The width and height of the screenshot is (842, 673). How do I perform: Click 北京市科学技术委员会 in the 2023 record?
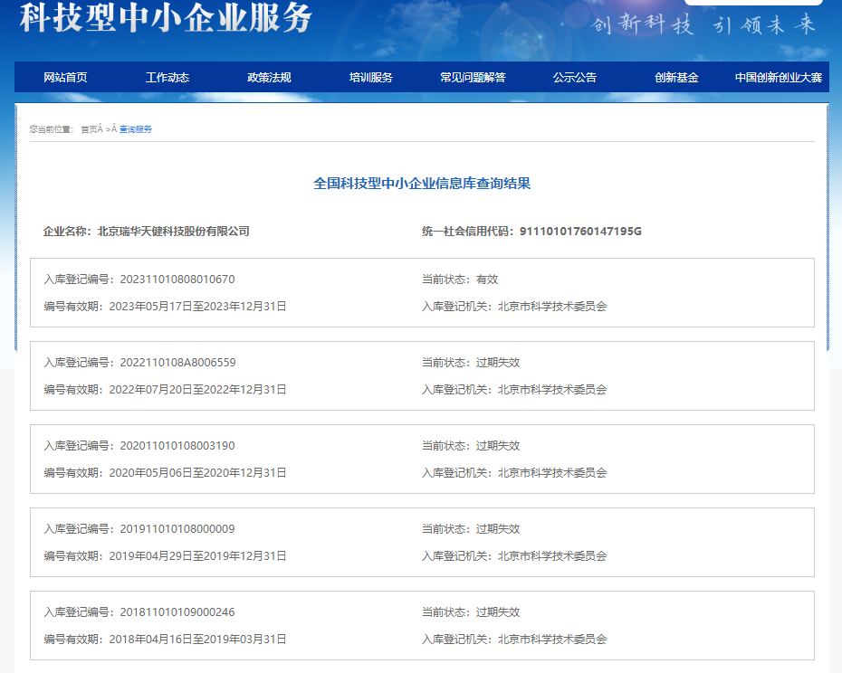552,307
